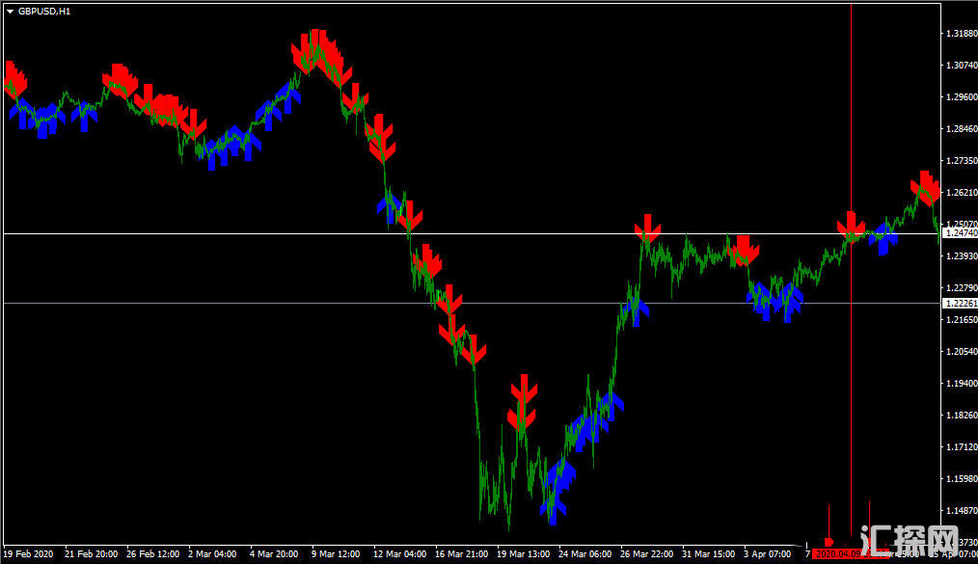Click the 1.29600 price axis label
The height and width of the screenshot is (564, 978).
[x=962, y=96]
